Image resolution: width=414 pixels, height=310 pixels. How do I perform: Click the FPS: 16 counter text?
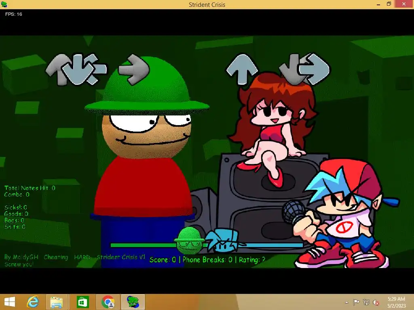point(13,14)
